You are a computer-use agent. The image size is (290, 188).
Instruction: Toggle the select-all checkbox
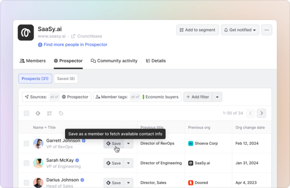(x=27, y=113)
